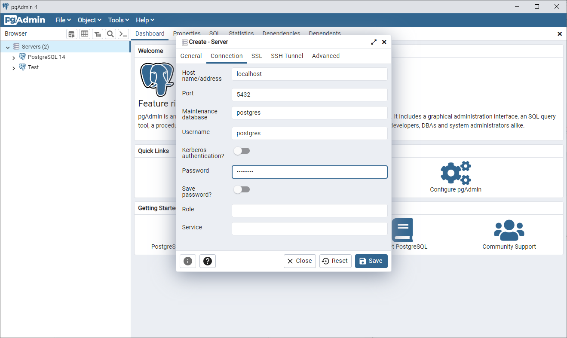Screen dimensions: 567x338
Task: Click the View Data table icon
Action: [85, 34]
